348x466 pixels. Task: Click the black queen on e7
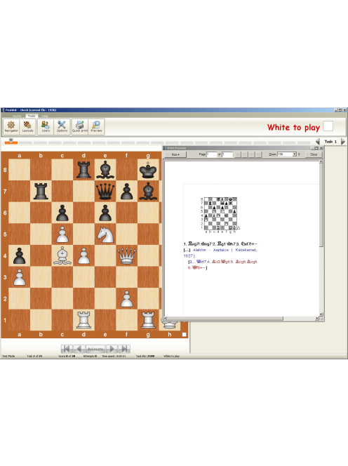coord(105,191)
